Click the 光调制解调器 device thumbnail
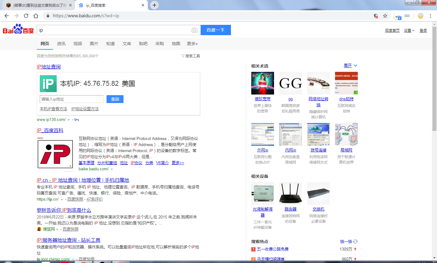The height and width of the screenshot is (263, 437). tap(263, 193)
